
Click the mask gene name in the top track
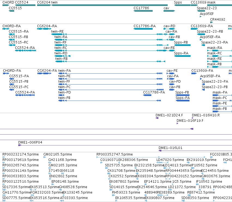click(x=211, y=2)
